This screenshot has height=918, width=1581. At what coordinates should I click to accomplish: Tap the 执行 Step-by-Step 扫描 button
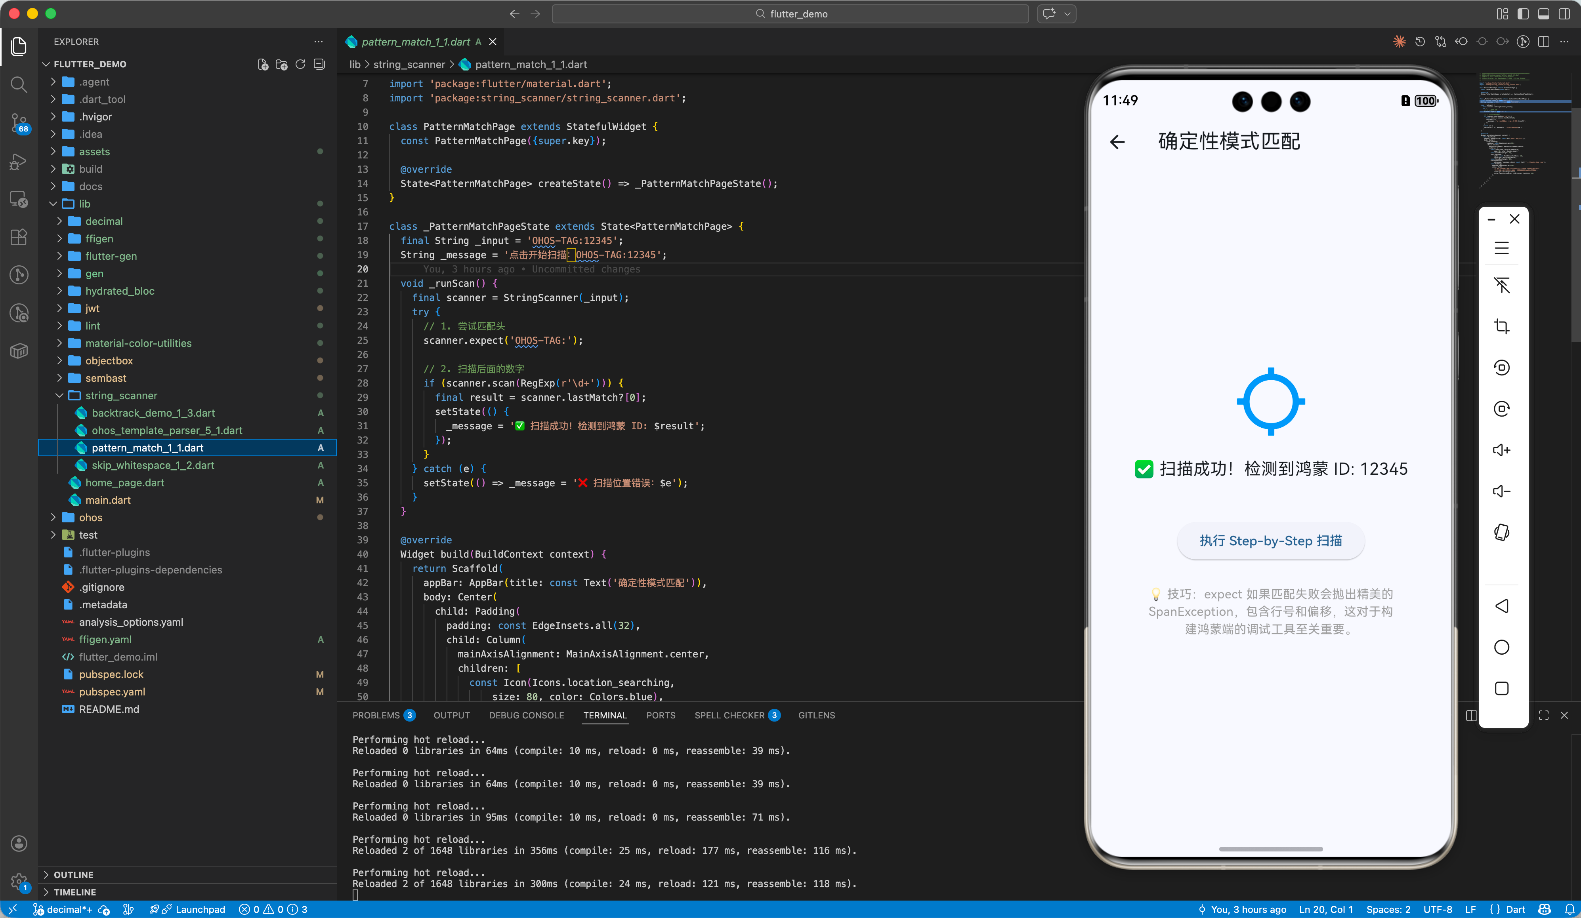click(x=1270, y=541)
